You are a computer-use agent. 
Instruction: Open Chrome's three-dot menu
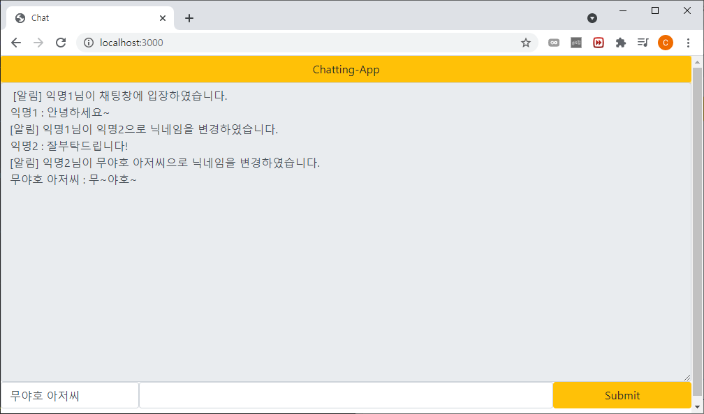click(688, 43)
